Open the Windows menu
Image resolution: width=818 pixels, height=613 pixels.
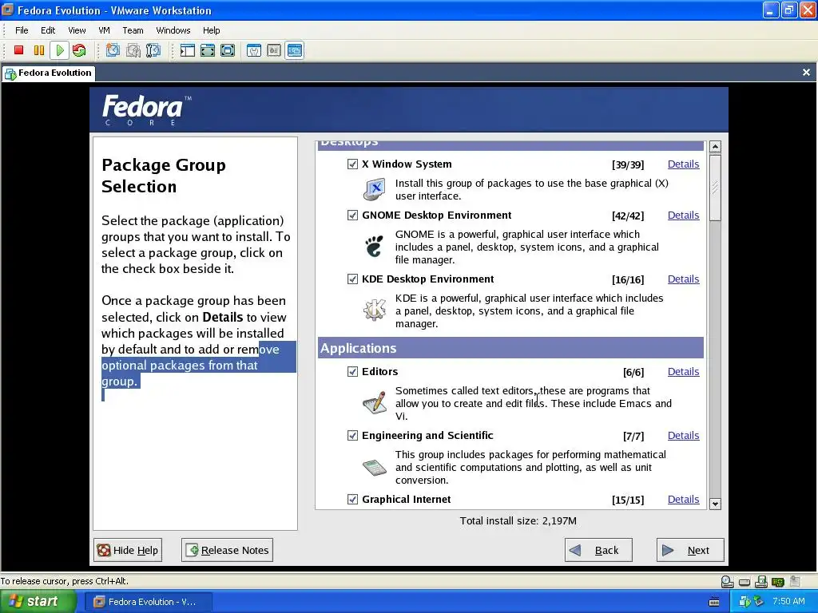[173, 30]
